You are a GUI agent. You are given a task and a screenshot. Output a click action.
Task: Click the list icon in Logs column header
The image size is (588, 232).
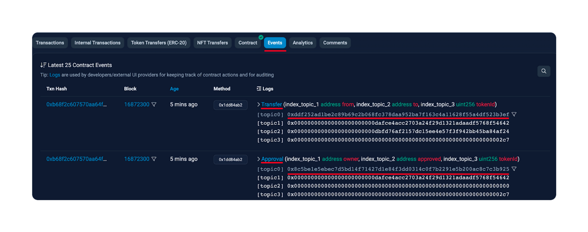pos(259,89)
